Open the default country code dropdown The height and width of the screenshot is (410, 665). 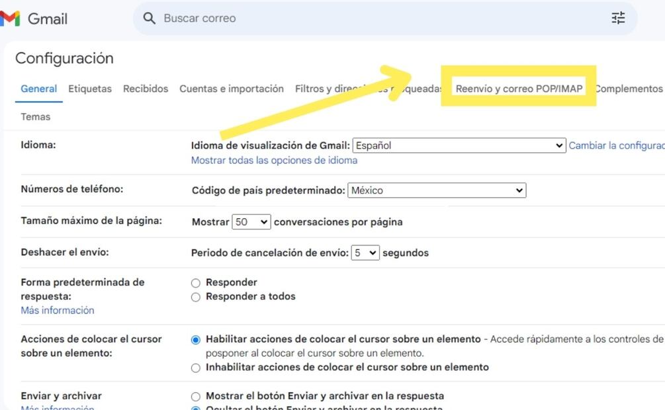437,190
